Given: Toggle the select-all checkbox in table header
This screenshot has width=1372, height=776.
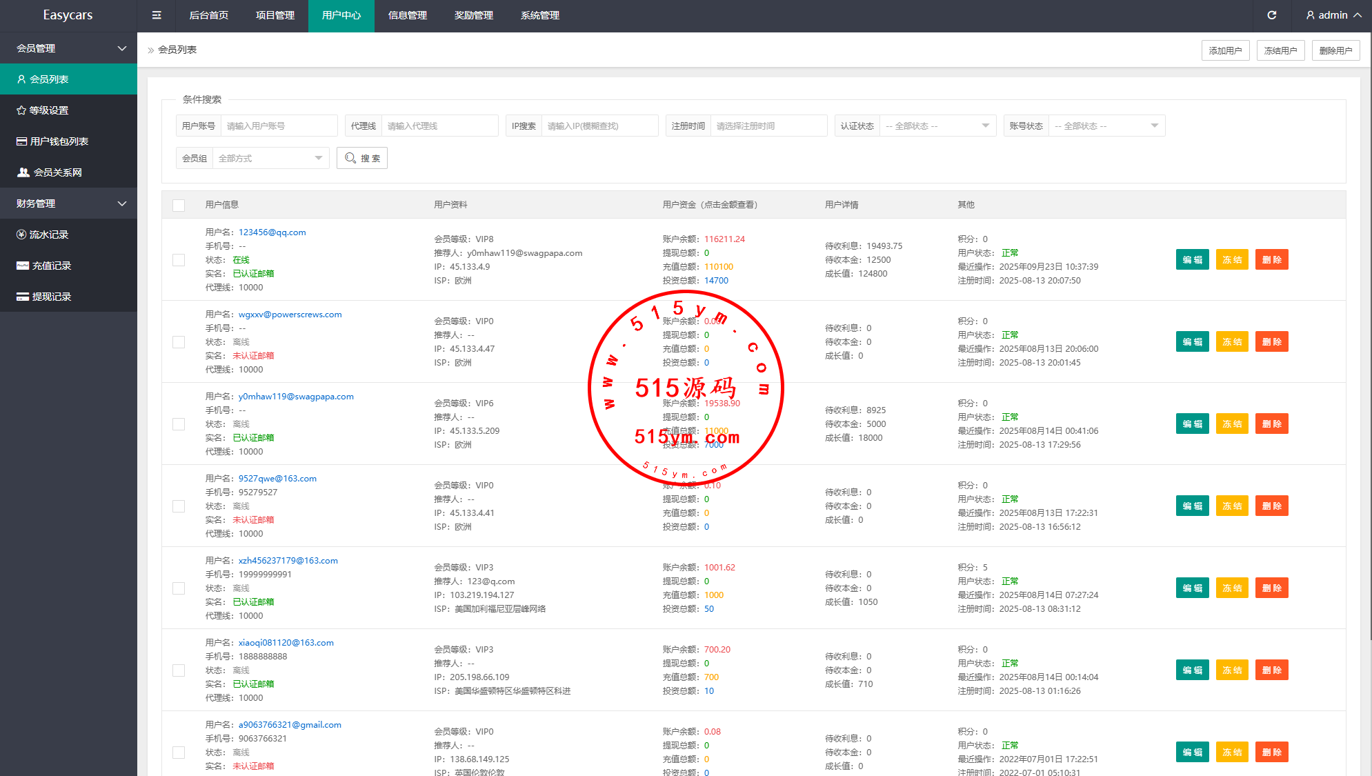Looking at the screenshot, I should click(x=179, y=205).
